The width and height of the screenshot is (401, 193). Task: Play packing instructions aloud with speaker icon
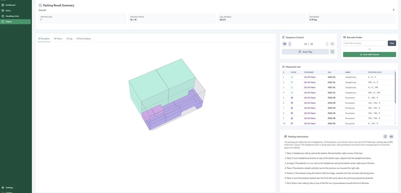point(391,137)
